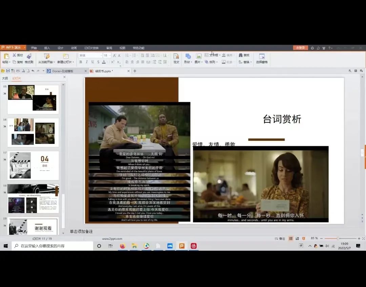Toggle subscript formatting
366x287 pixels.
(x=118, y=62)
